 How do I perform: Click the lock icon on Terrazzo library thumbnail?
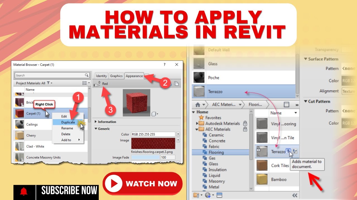pos(258,149)
